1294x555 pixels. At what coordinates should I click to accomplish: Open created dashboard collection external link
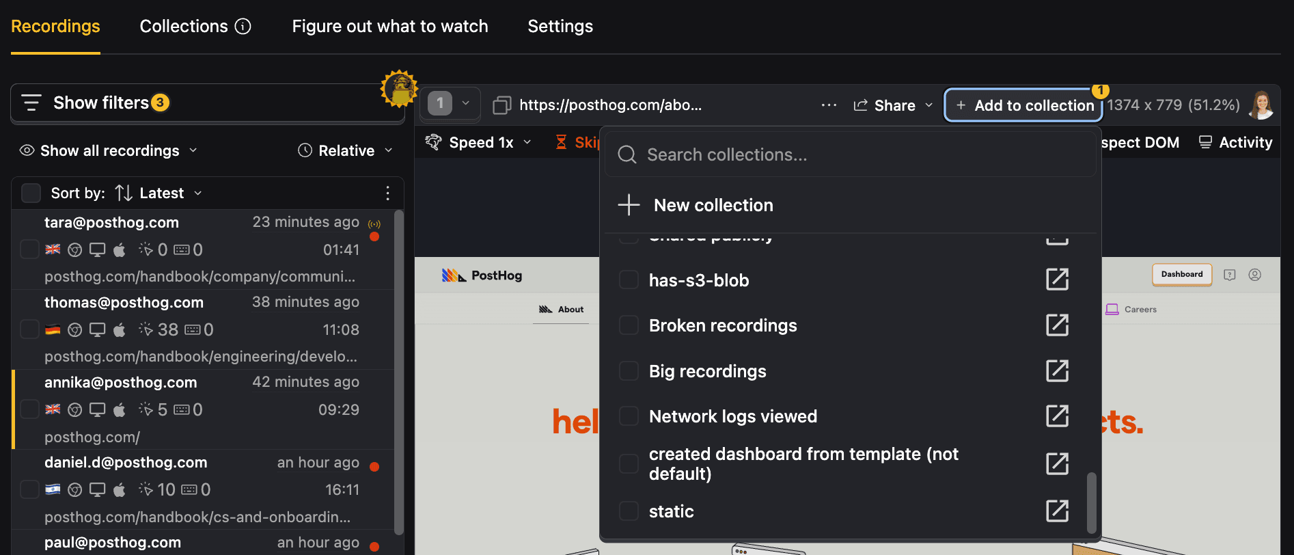[1057, 463]
